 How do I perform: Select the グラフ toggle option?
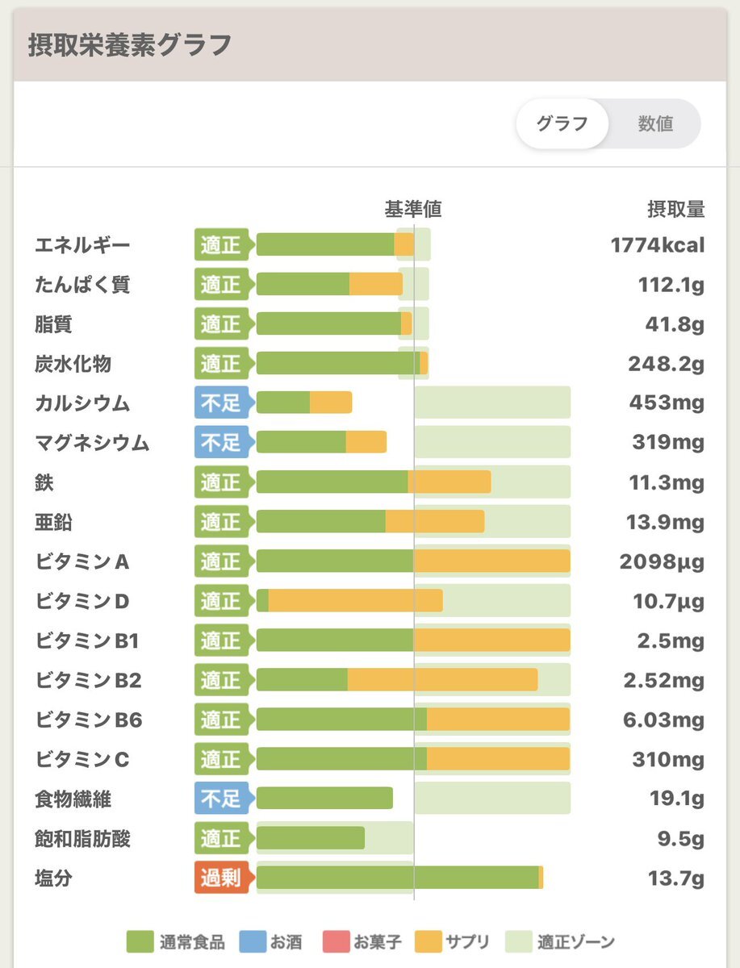(562, 124)
